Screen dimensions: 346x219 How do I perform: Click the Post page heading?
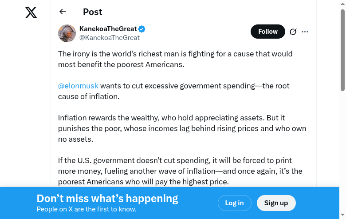(x=92, y=12)
